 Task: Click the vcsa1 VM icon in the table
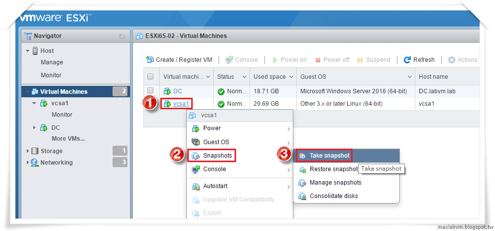167,103
